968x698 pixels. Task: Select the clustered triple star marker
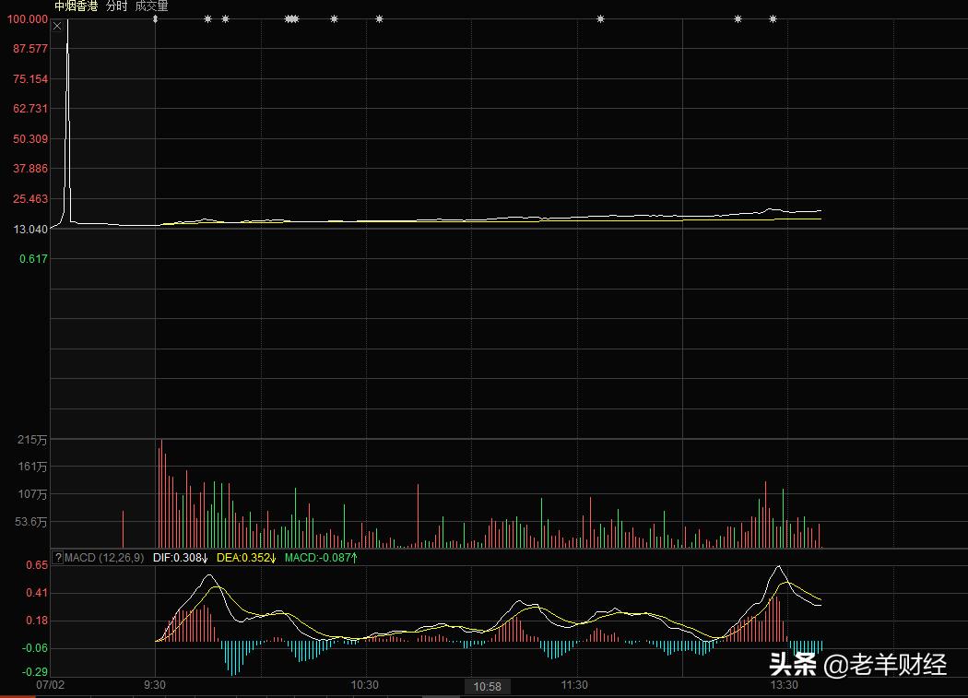[x=292, y=19]
